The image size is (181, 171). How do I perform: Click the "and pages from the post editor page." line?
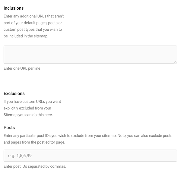[34, 142]
